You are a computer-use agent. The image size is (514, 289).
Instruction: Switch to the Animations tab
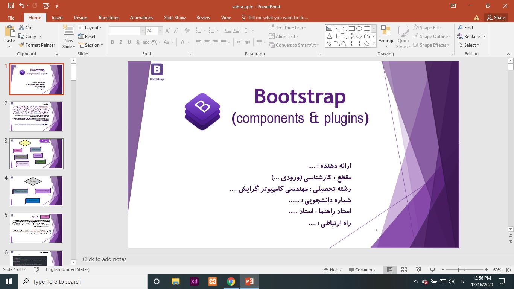pos(141,18)
